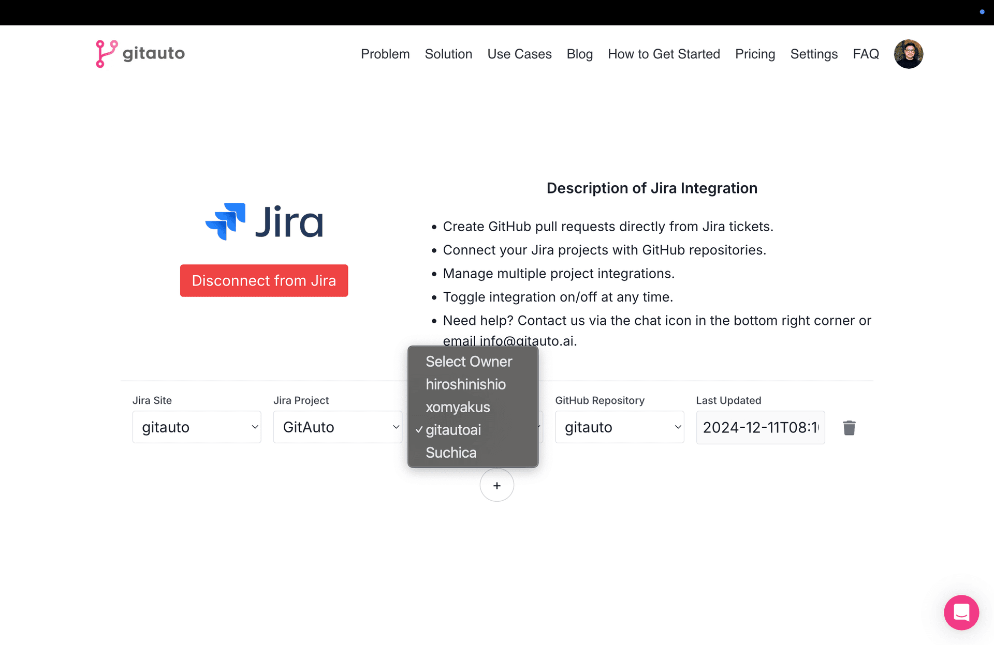
Task: Click the gitauto logo
Action: click(x=140, y=53)
